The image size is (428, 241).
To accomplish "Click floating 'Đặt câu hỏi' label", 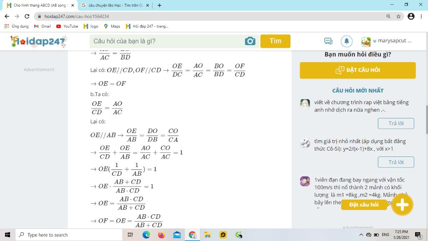I will tap(364, 205).
